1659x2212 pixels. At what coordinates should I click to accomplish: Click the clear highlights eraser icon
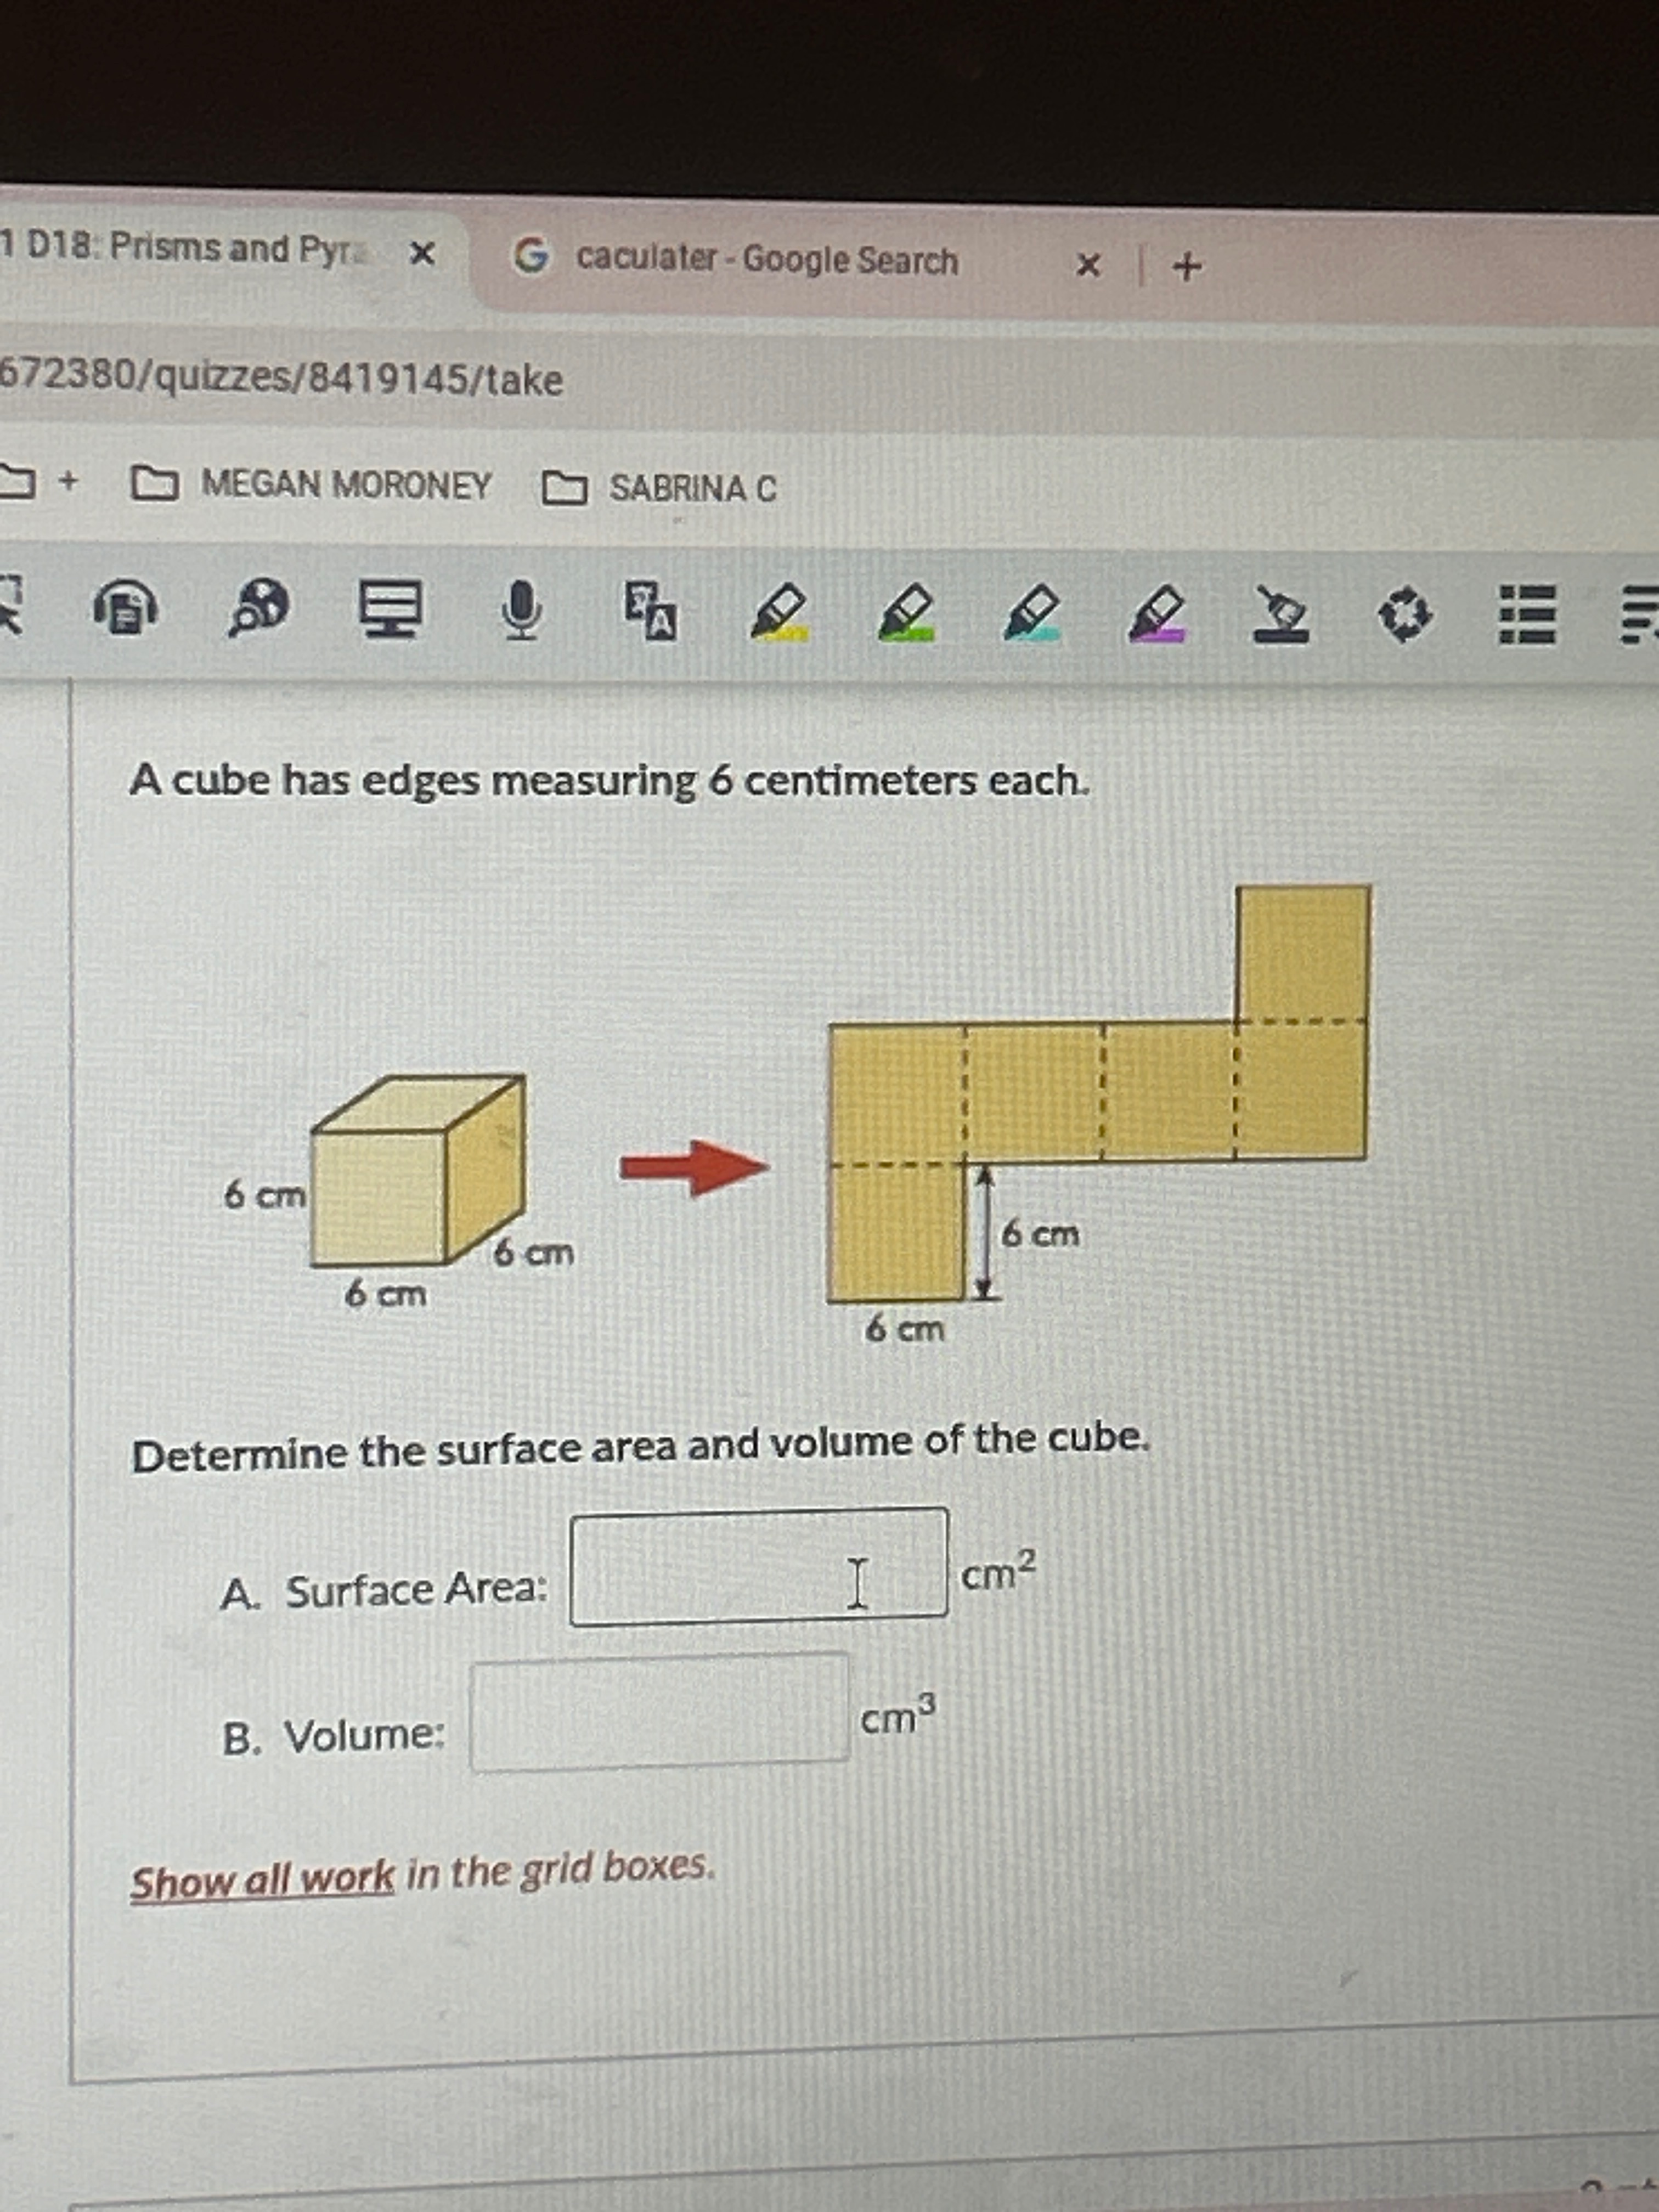tap(1281, 614)
